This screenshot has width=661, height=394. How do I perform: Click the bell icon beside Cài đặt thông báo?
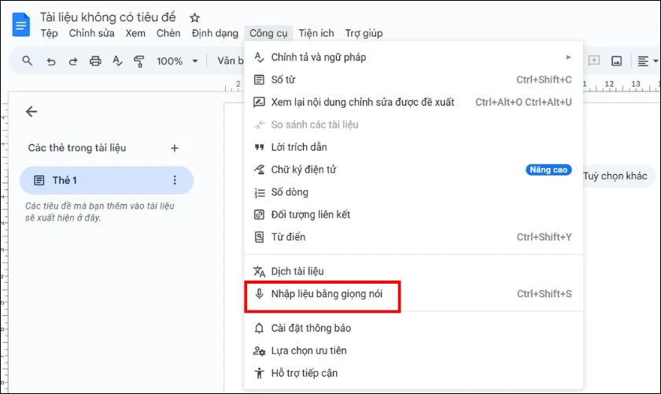pyautogui.click(x=259, y=328)
